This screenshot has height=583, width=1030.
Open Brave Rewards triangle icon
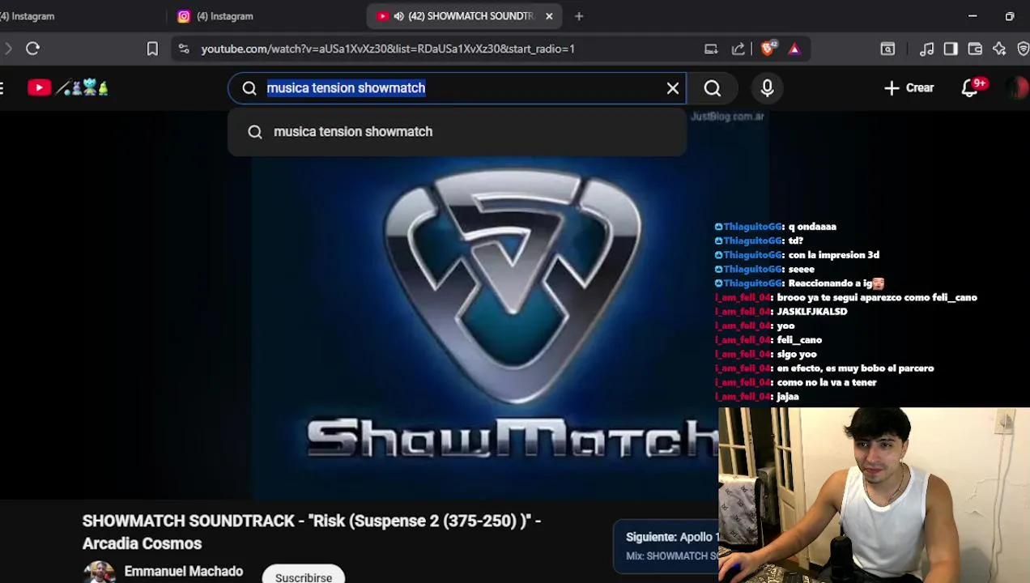794,49
